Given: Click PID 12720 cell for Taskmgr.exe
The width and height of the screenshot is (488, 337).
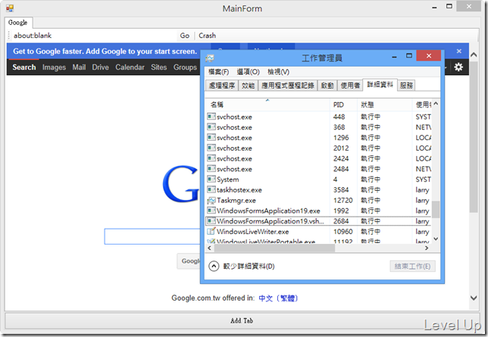Looking at the screenshot, I should [x=343, y=201].
